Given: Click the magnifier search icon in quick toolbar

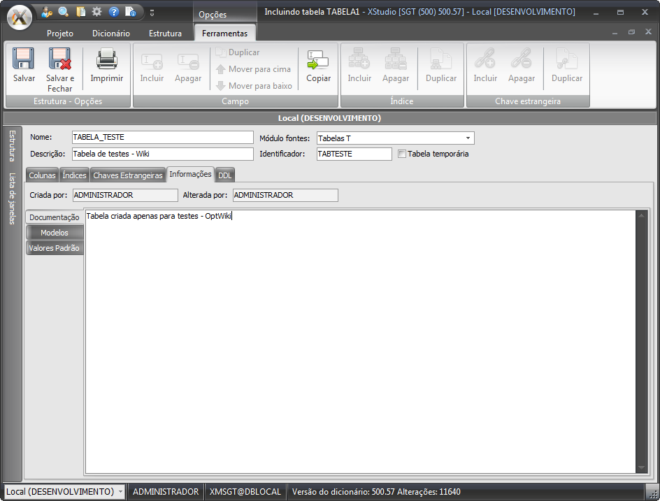Looking at the screenshot, I should pyautogui.click(x=64, y=12).
